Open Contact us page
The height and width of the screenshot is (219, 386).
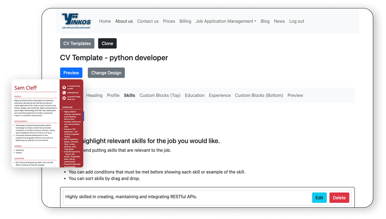(148, 21)
